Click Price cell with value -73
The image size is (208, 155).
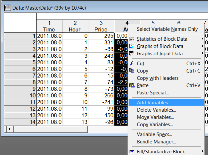pos(101,89)
